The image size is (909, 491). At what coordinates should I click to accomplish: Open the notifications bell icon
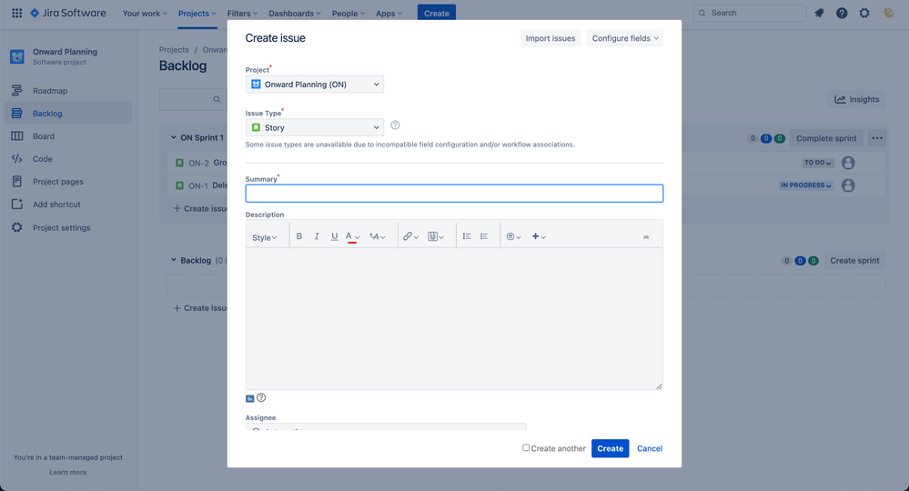point(819,13)
